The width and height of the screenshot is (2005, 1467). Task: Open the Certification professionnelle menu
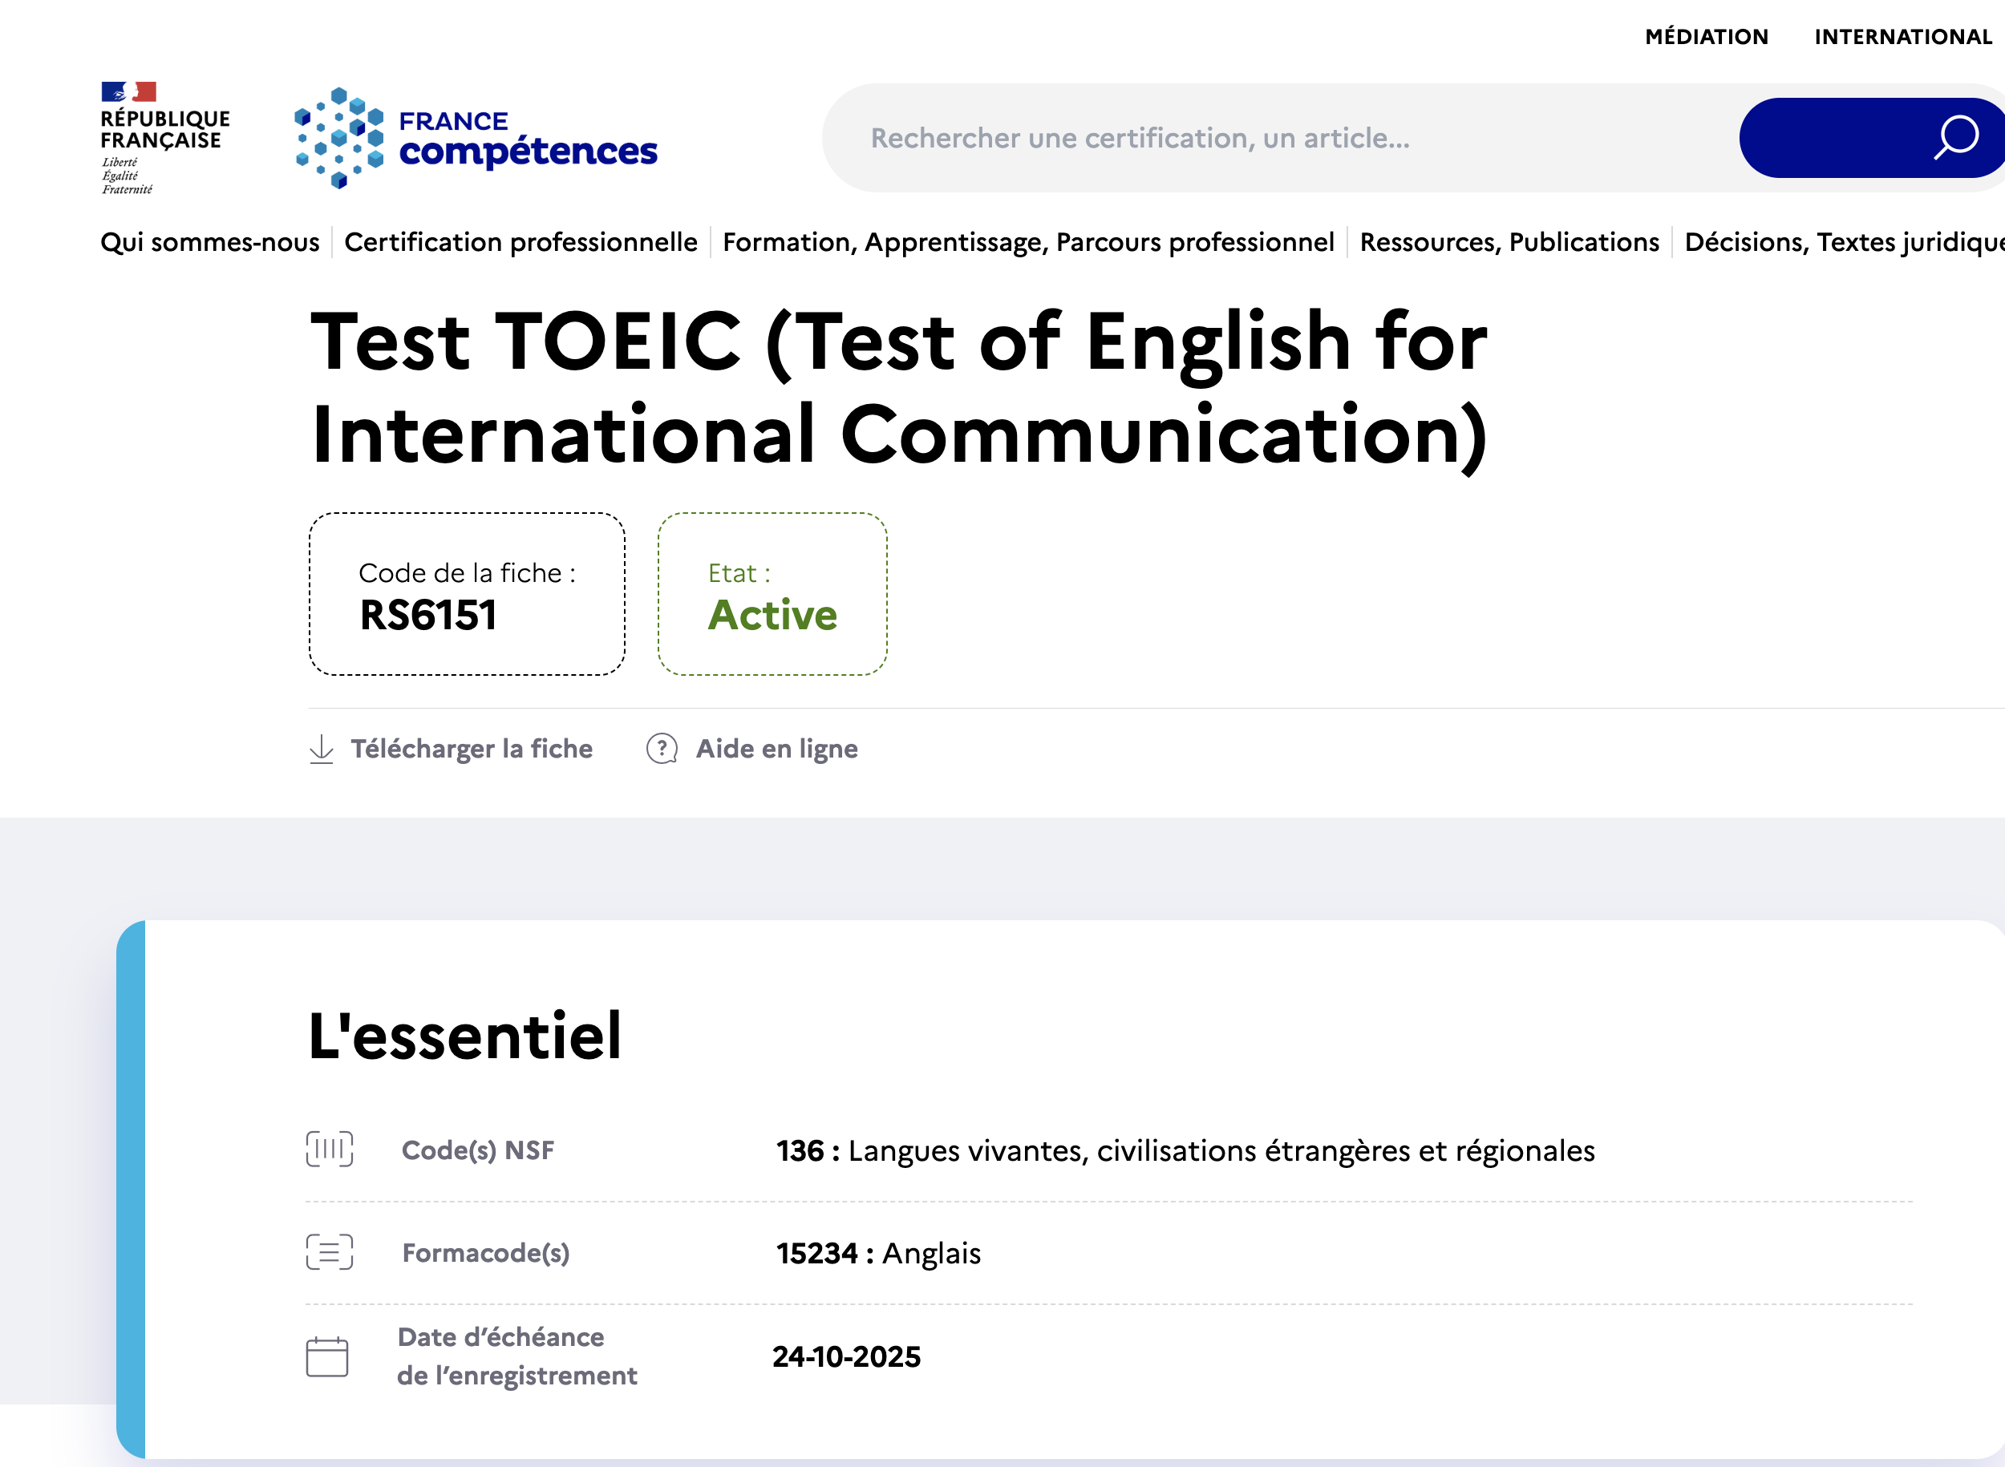520,241
